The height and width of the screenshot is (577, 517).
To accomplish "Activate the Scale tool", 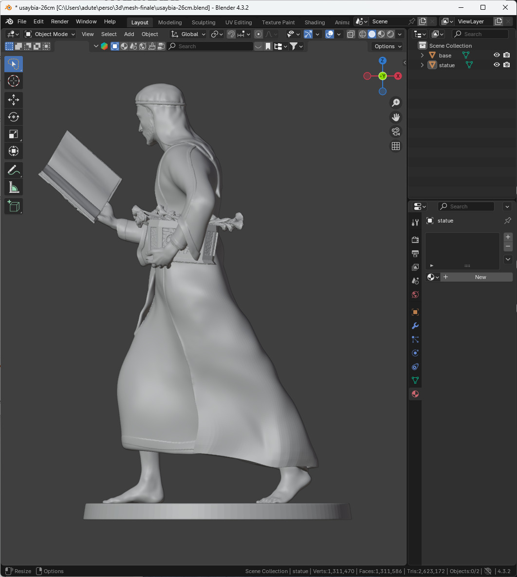I will tap(14, 134).
